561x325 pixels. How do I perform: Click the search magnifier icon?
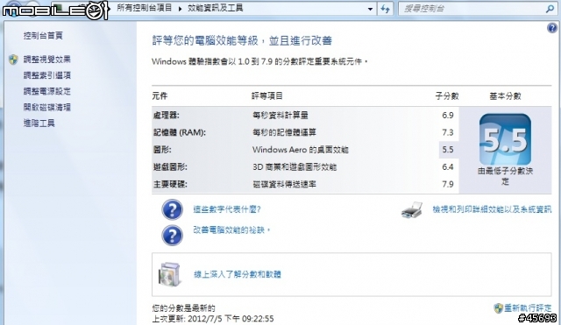click(550, 9)
